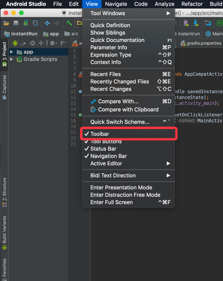Screen dimensions: 223x281
Task: Choose Recent Files menu item
Action: (x=128, y=74)
